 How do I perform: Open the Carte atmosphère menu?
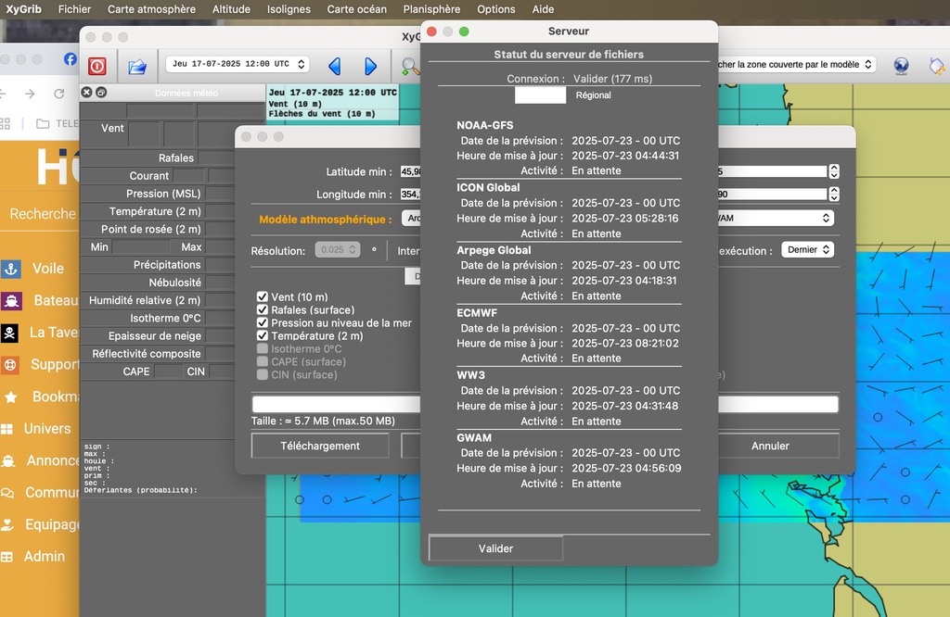(x=151, y=9)
